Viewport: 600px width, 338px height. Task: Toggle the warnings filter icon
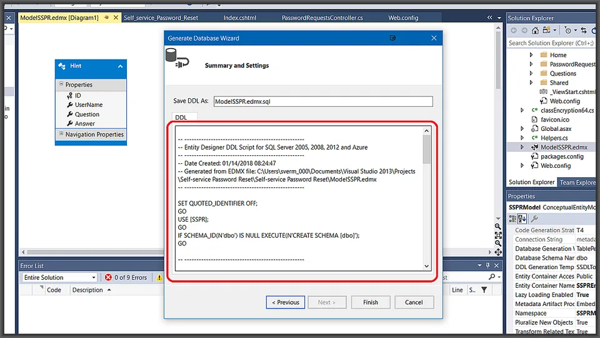pos(159,277)
